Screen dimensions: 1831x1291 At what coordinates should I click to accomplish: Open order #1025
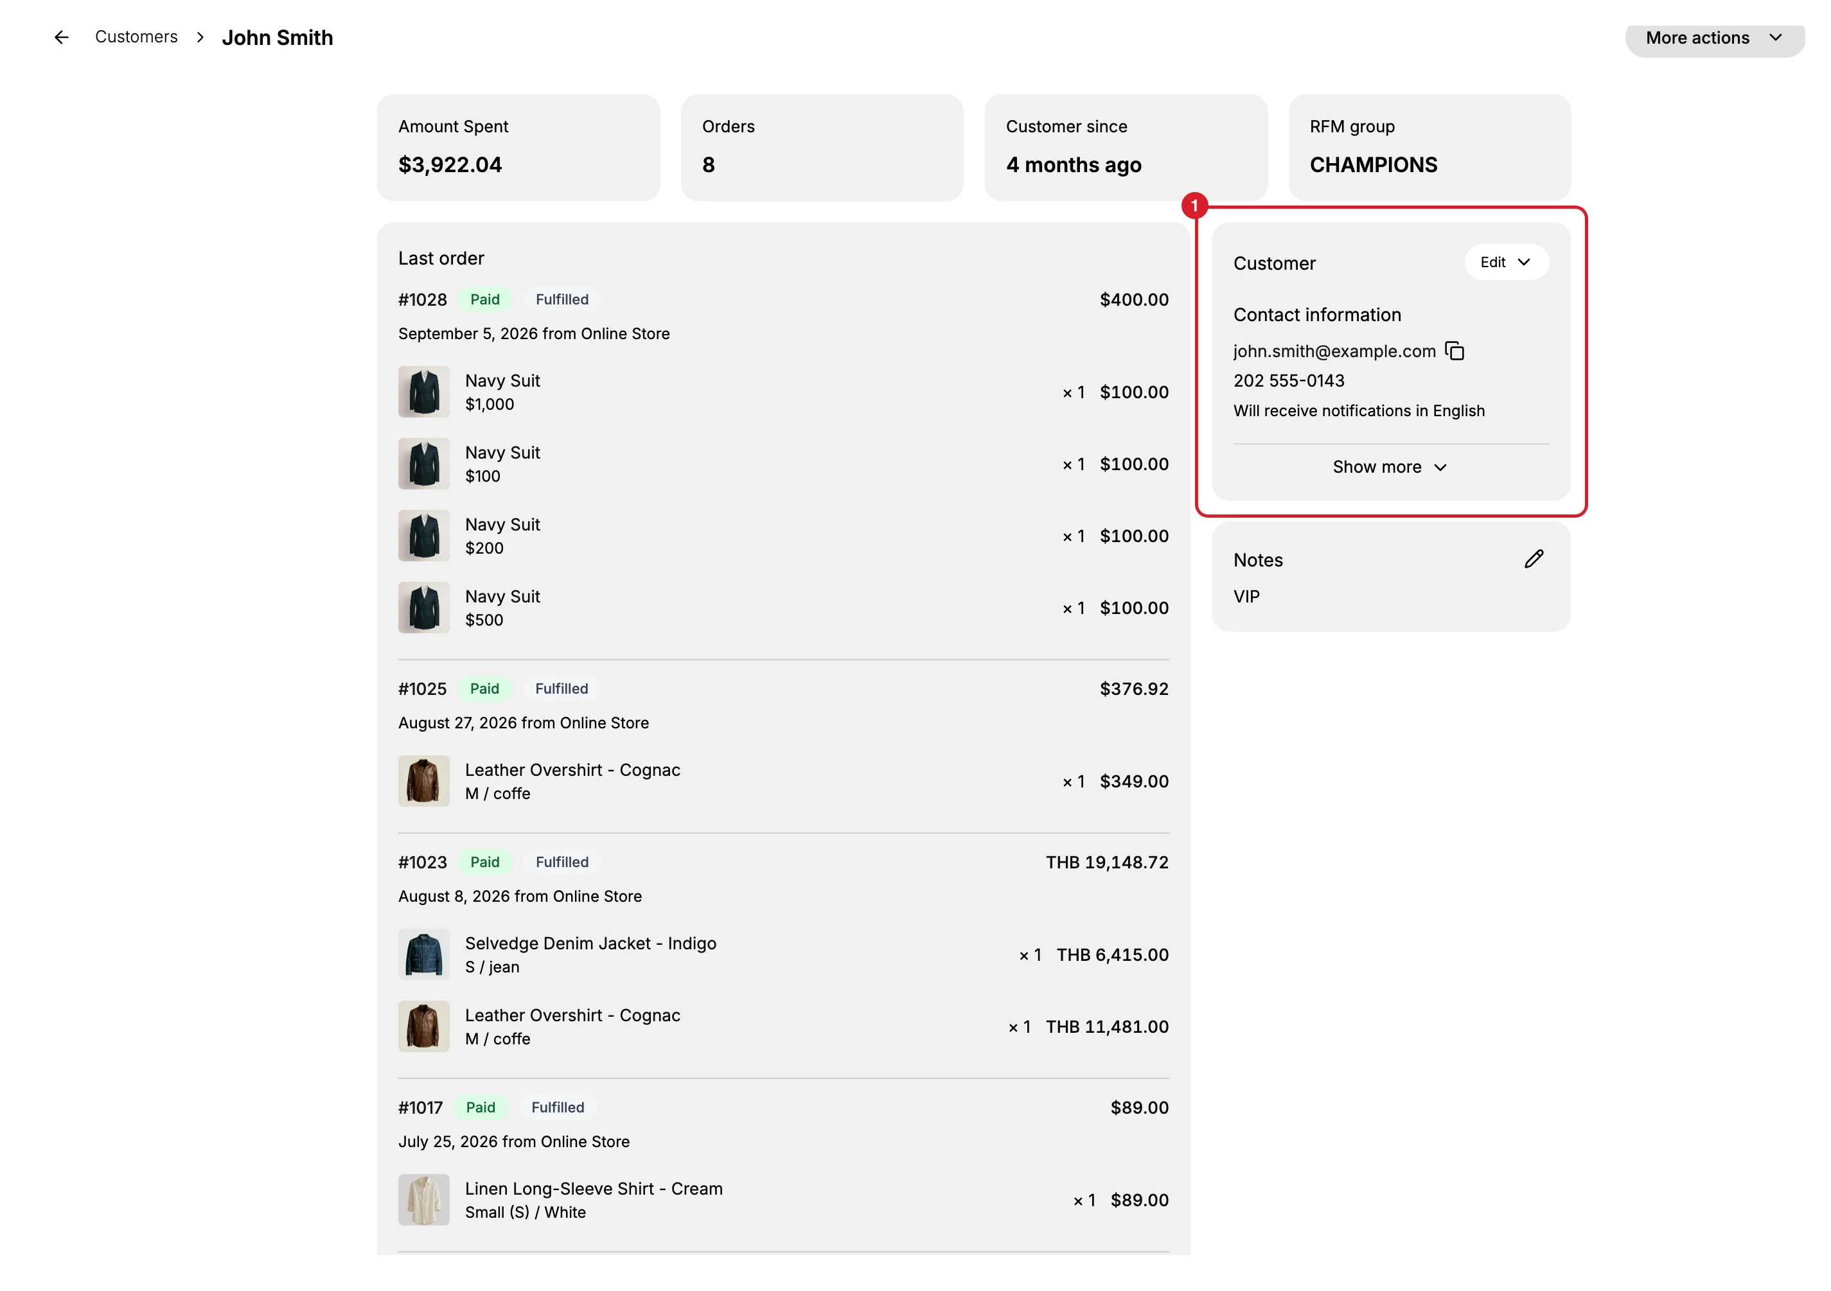tap(423, 689)
